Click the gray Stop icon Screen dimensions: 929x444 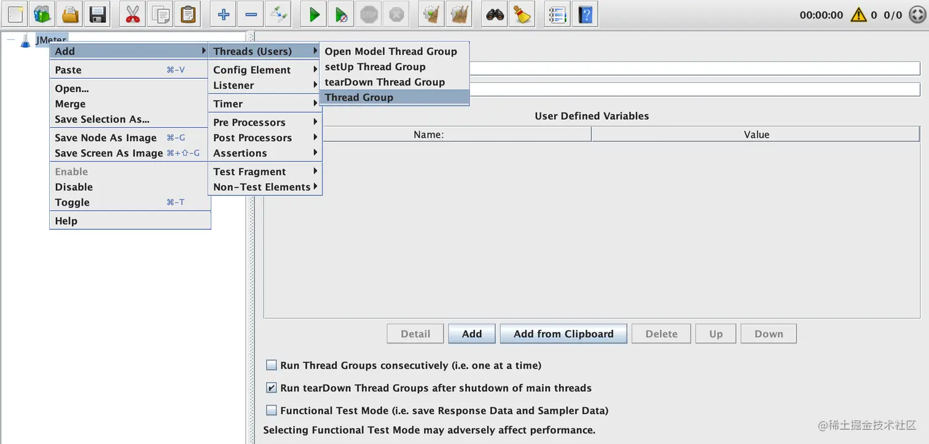[x=369, y=14]
